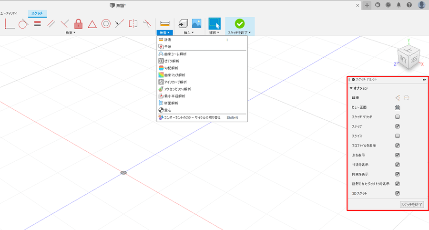Open the notifications bell icon
This screenshot has height=230, width=429.
[398, 5]
